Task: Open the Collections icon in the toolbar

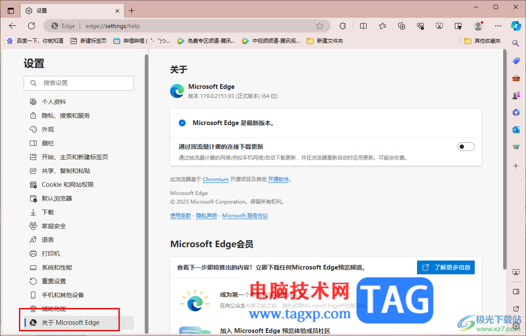Action: [401, 26]
